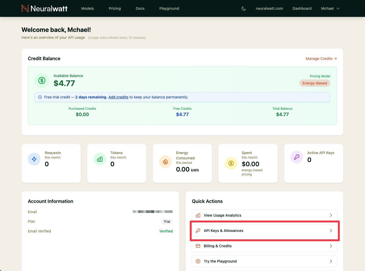Click the Total Balance $4.77 value

[282, 115]
